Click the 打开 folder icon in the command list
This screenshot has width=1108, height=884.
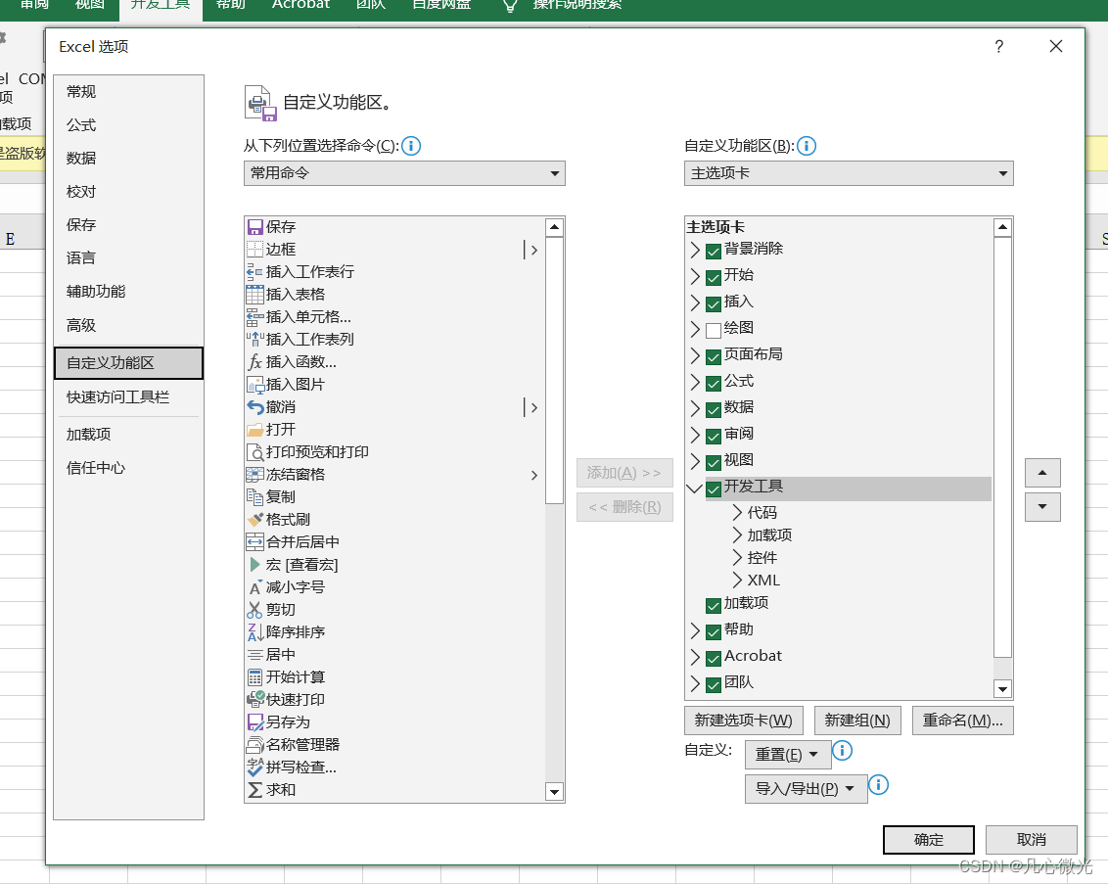point(254,430)
